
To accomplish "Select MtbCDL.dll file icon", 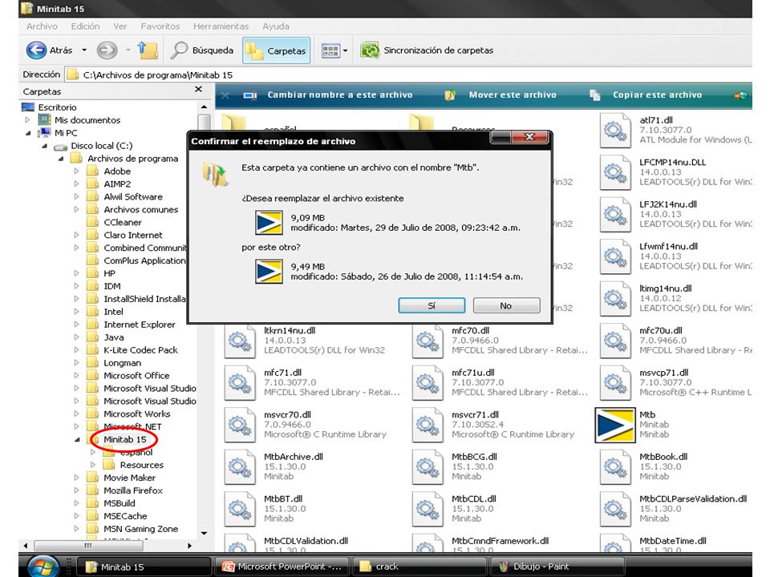I will pos(428,509).
